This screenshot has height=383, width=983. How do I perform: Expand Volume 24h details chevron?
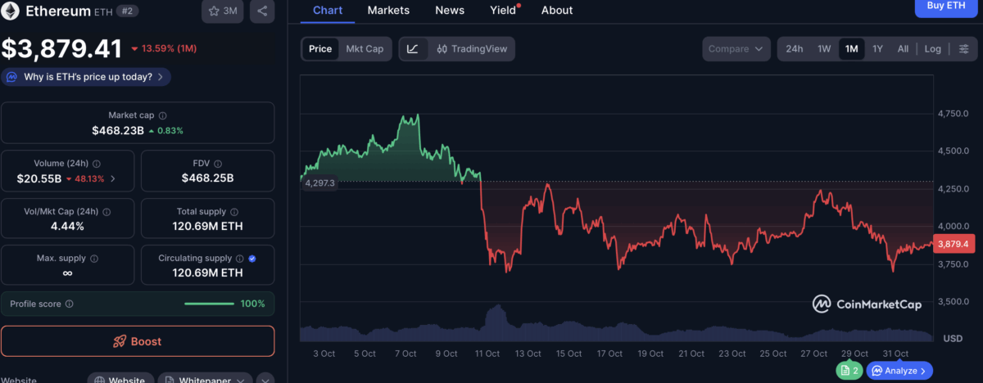click(x=113, y=178)
